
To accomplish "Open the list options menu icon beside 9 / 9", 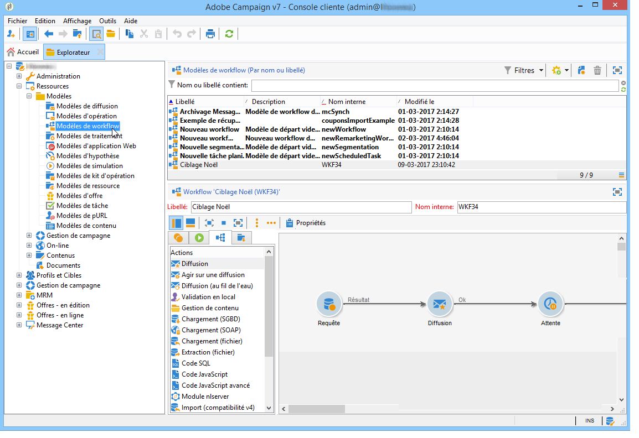I will (621, 175).
